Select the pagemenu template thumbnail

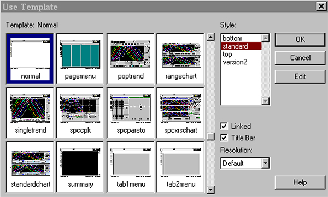80,59
